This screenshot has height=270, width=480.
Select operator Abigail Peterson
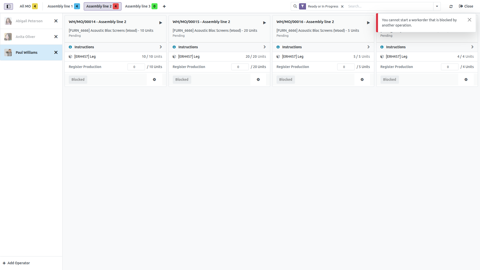point(29,21)
